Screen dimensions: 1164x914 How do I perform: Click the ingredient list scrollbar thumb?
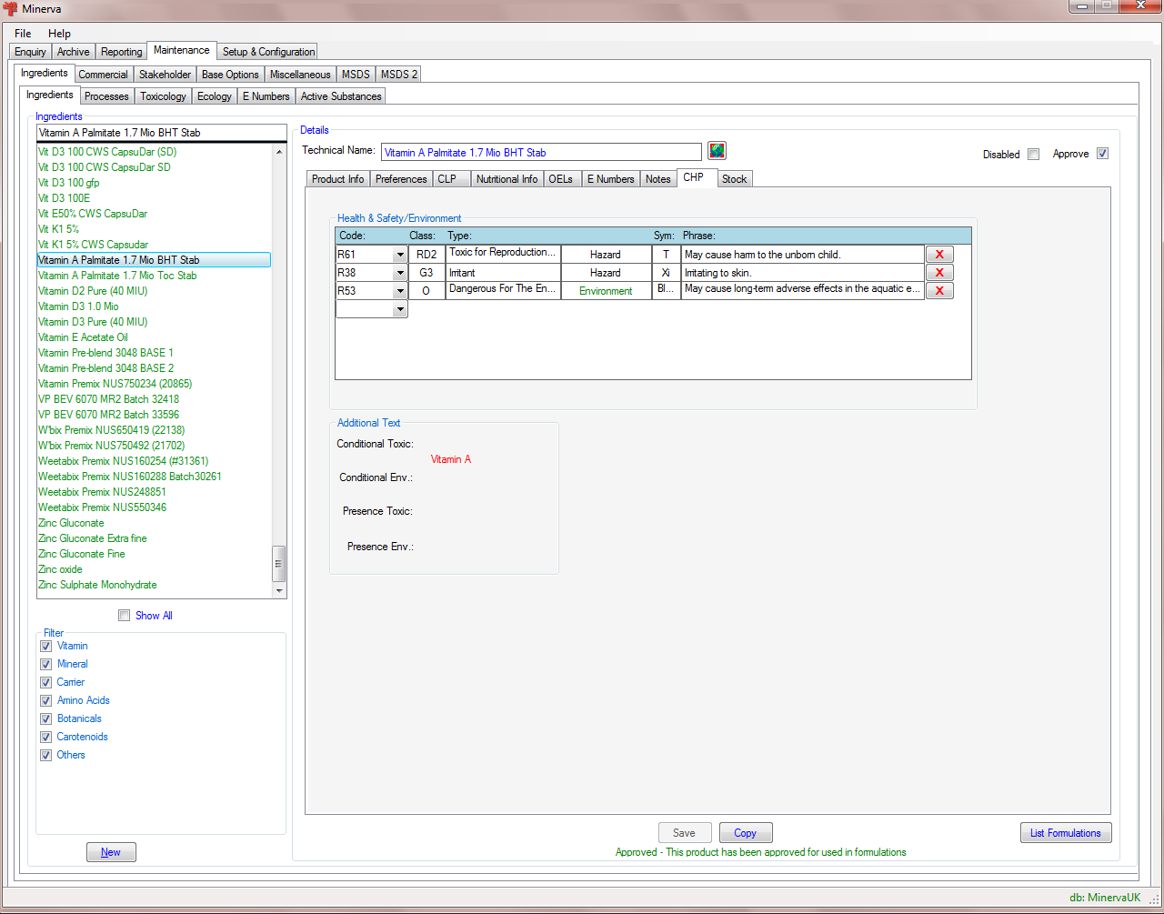pos(279,564)
